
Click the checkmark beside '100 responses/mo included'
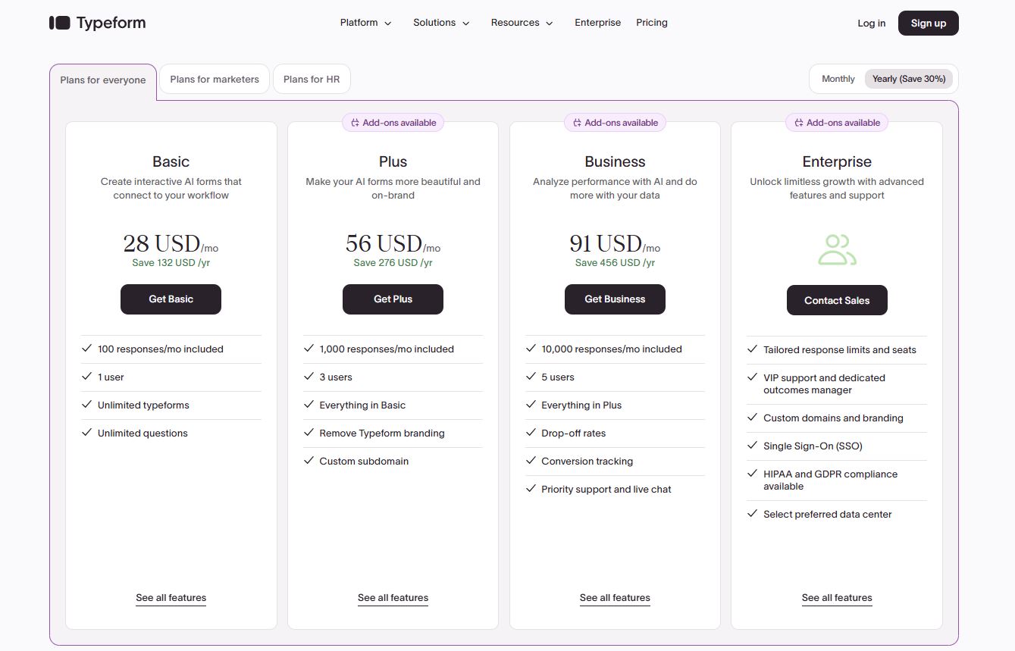click(x=86, y=349)
